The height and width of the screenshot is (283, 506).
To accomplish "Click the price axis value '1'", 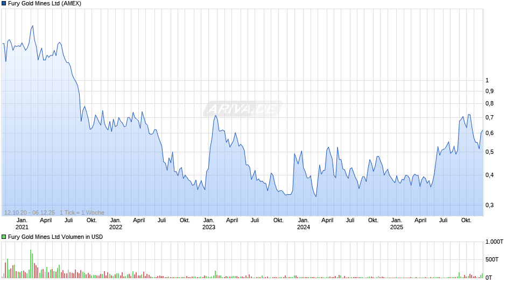I will [487, 80].
